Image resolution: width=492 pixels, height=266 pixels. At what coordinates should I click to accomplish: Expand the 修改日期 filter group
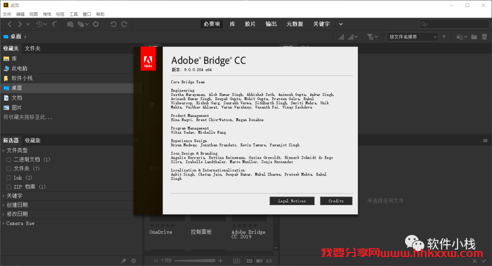[x=4, y=214]
